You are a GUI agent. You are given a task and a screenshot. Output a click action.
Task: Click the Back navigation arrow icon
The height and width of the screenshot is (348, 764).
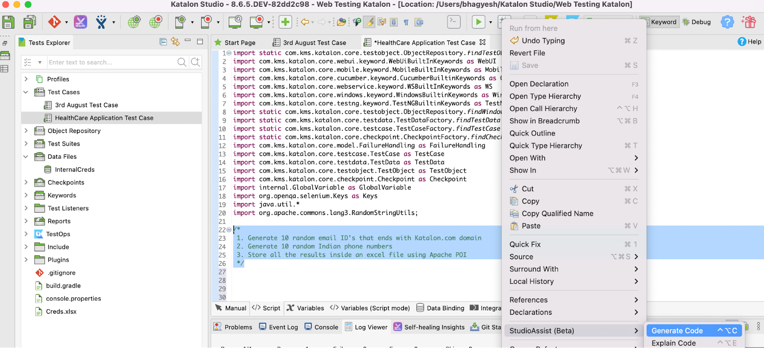[x=305, y=22]
